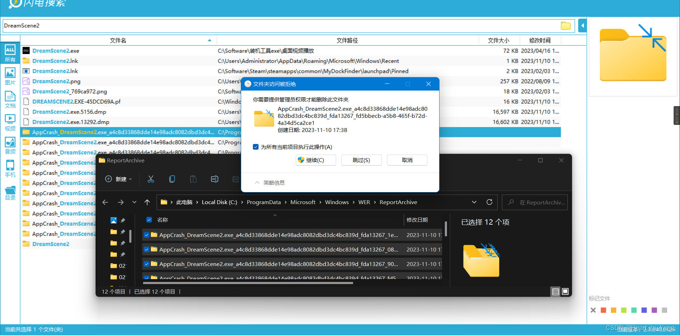Sort explorer by 名称 column
The width and height of the screenshot is (680, 335).
coord(163,220)
